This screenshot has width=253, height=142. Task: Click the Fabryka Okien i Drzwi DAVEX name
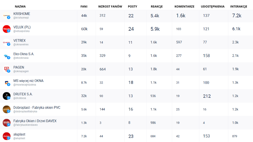[x=35, y=121]
